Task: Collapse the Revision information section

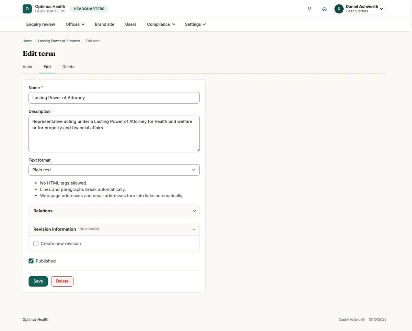Action: click(114, 229)
